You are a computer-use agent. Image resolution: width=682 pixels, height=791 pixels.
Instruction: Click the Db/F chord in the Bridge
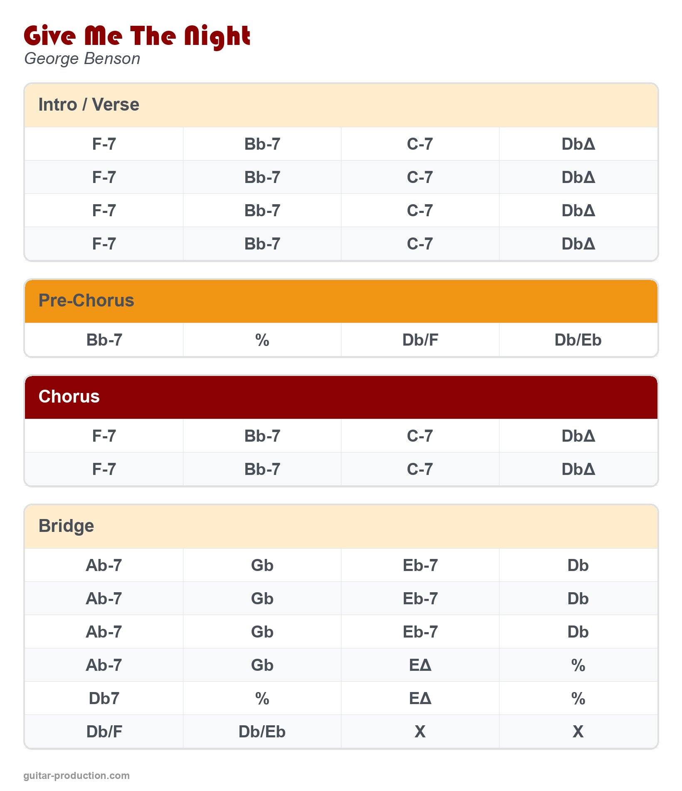point(104,732)
